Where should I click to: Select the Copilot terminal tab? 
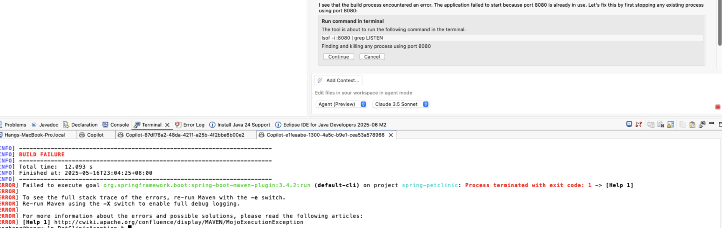(95, 135)
